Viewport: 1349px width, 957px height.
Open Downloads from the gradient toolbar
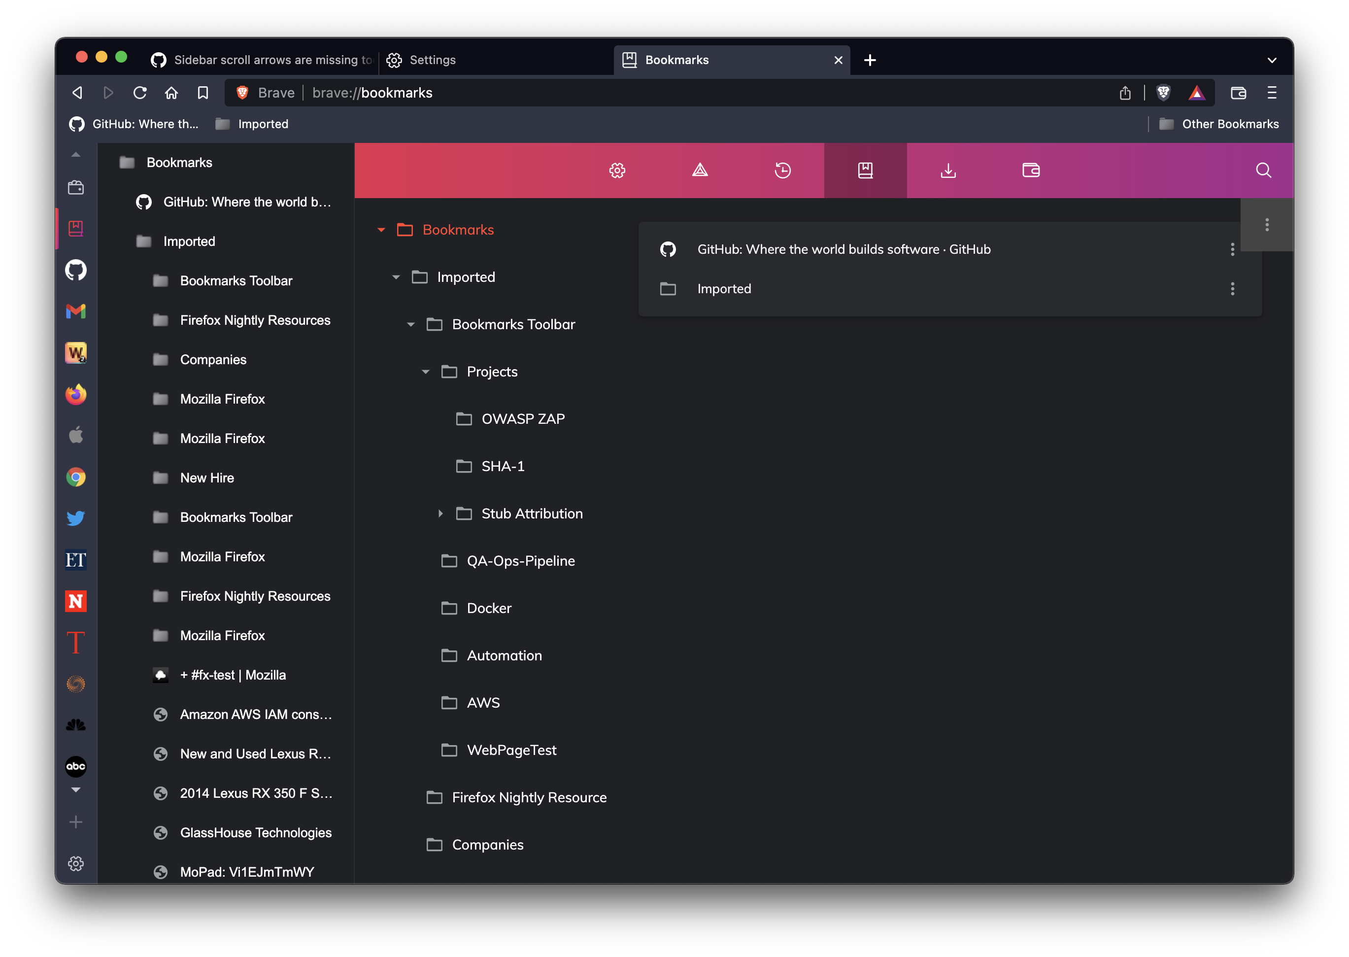[x=948, y=171]
